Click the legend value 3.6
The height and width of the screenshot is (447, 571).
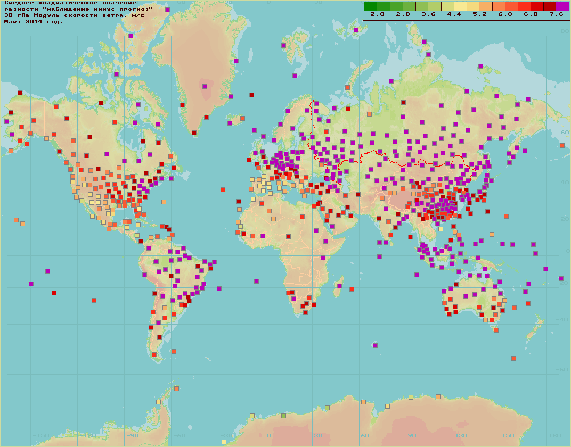pos(428,14)
